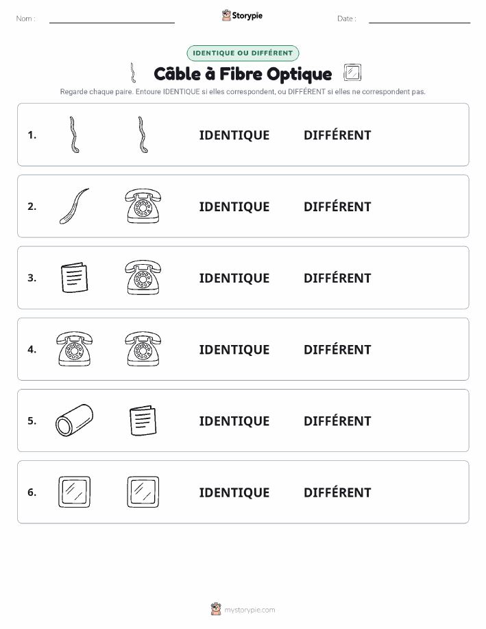The height and width of the screenshot is (629, 486).
Task: Click the booklet icon in row 3
Action: 74,278
